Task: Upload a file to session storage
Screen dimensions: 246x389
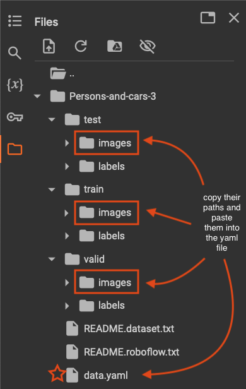Action: pyautogui.click(x=49, y=46)
